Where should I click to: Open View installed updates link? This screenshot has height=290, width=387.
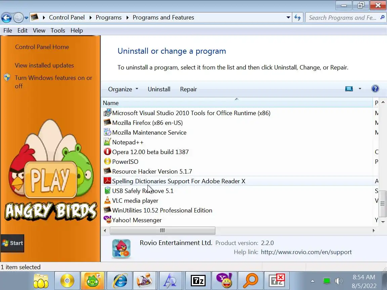[x=44, y=65]
